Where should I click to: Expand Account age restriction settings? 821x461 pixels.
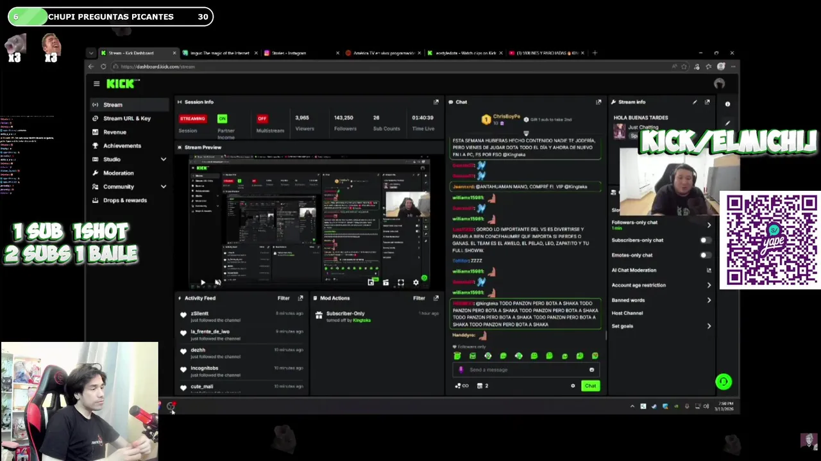point(709,285)
